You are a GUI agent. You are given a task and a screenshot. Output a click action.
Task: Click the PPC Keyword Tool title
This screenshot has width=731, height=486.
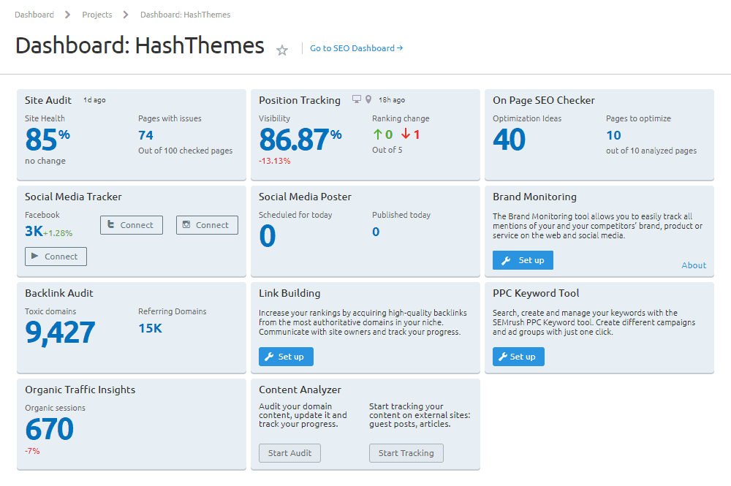point(536,293)
